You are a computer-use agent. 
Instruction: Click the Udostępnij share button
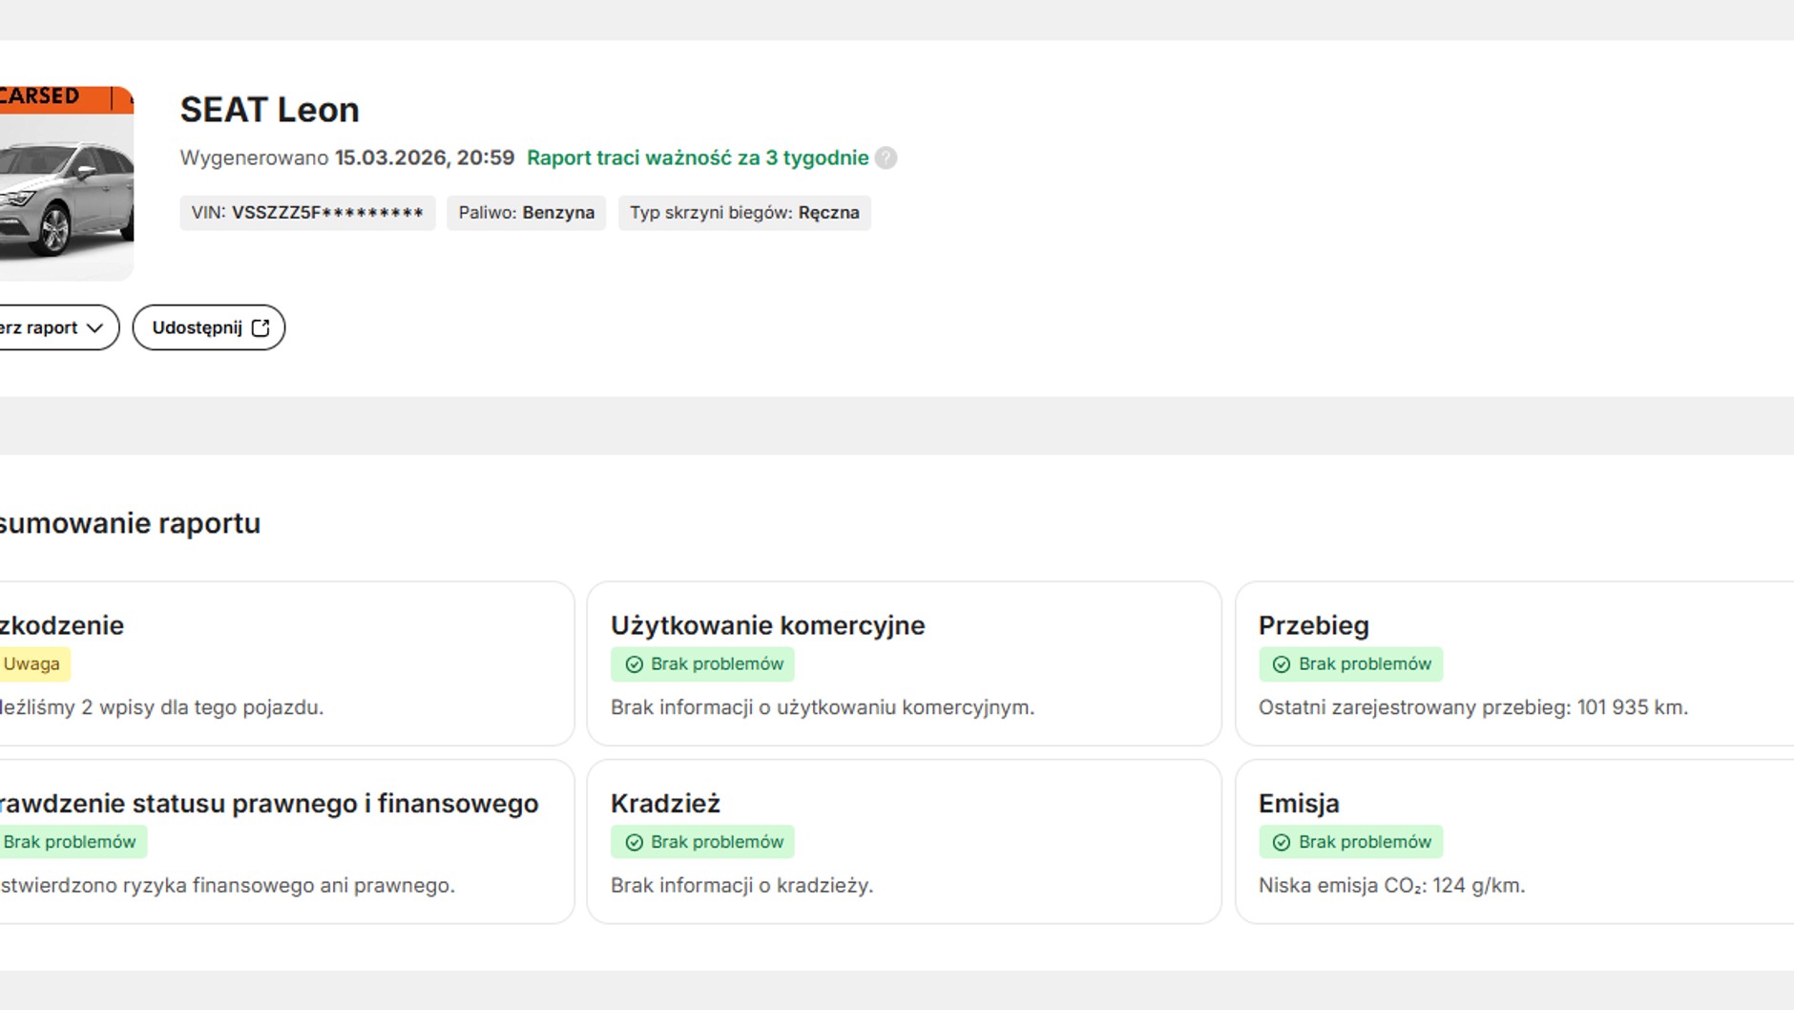click(x=208, y=327)
